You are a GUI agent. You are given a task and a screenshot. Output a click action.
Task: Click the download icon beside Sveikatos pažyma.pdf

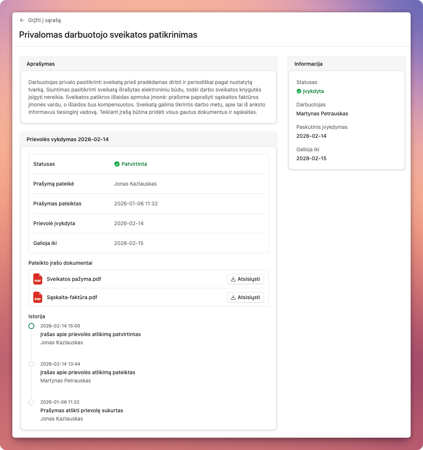(x=234, y=279)
